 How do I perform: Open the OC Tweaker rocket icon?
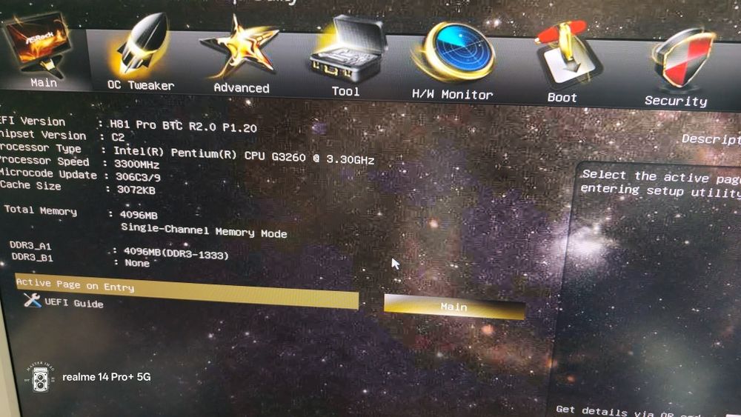click(142, 44)
